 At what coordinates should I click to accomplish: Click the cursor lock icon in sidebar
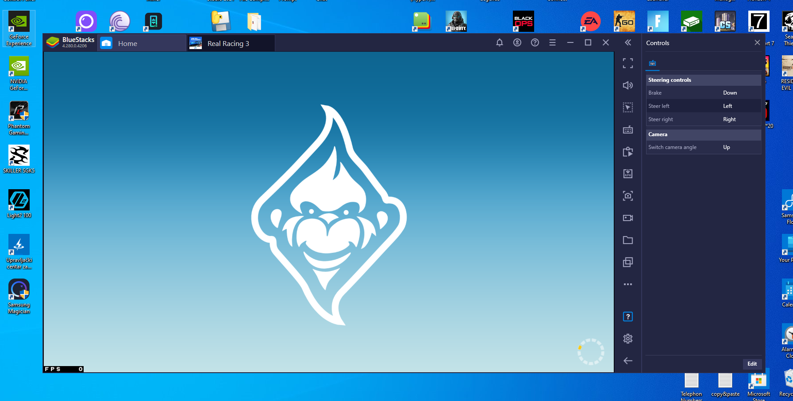pos(628,107)
